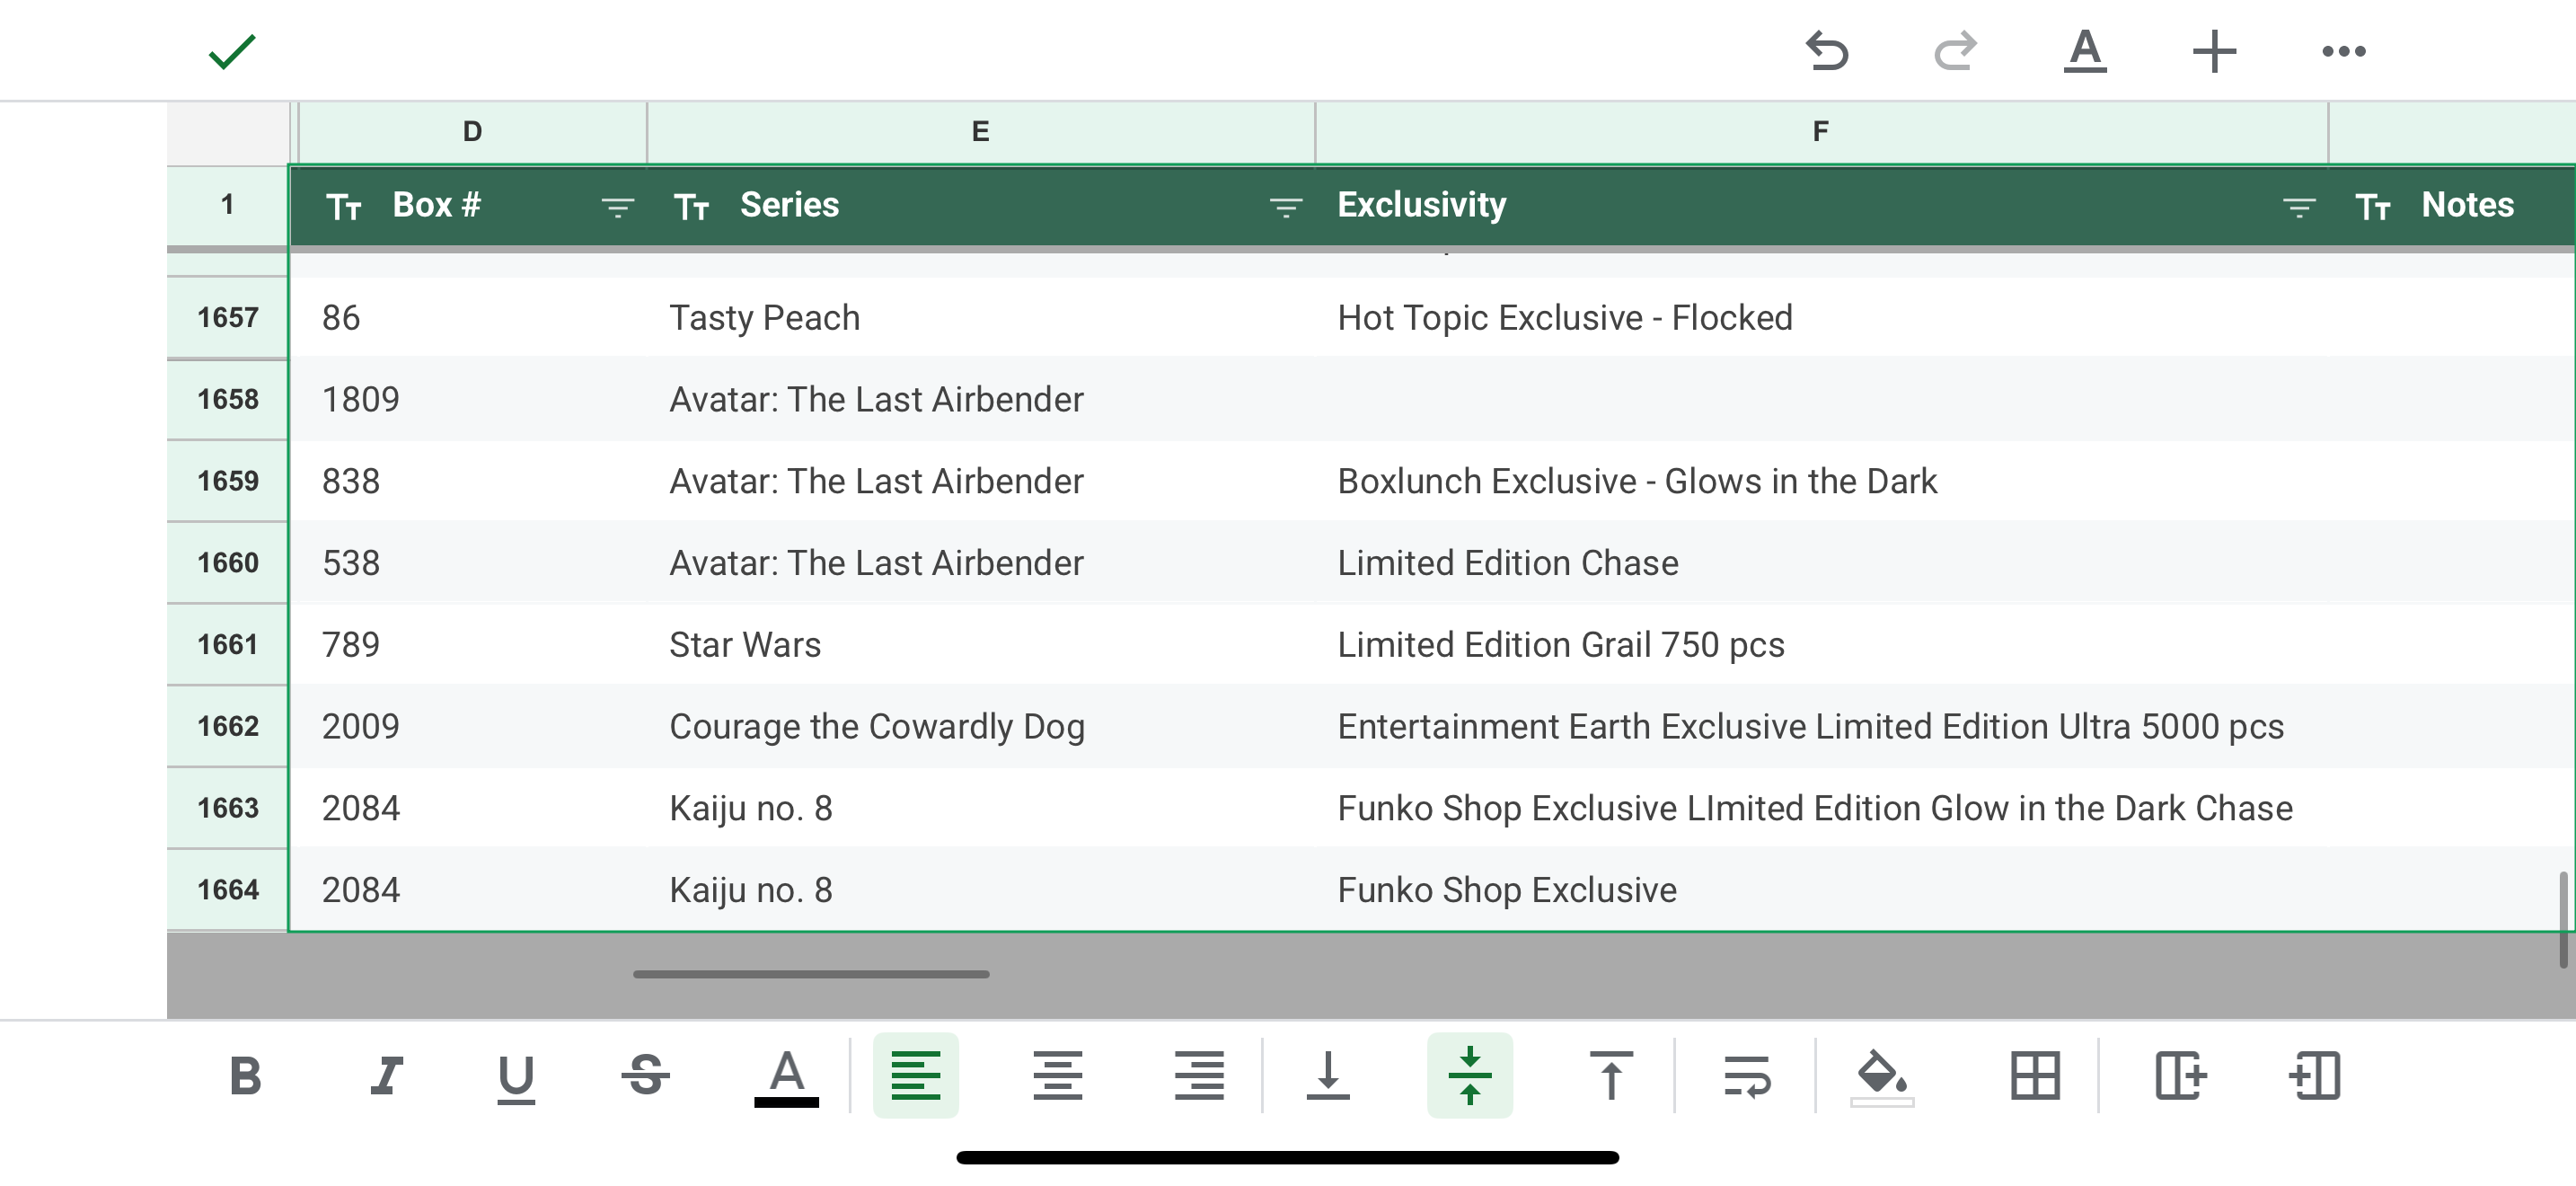The width and height of the screenshot is (2576, 1186).
Task: Open column type icon next to Box #
Action: (x=344, y=207)
